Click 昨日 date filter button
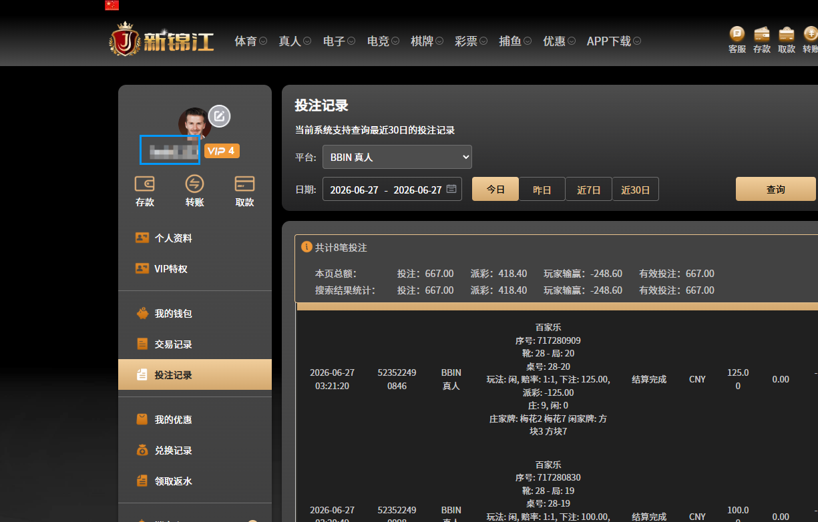818x522 pixels. 542,189
